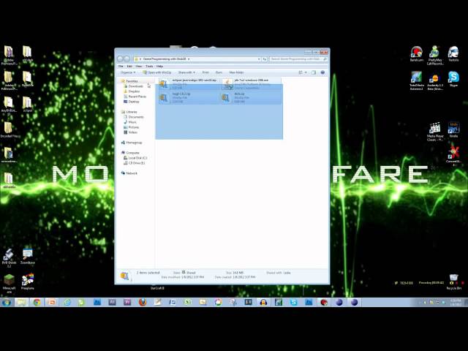Select CD Drive (E:) in navigation pane
This screenshot has height=351, width=468.
(137, 163)
